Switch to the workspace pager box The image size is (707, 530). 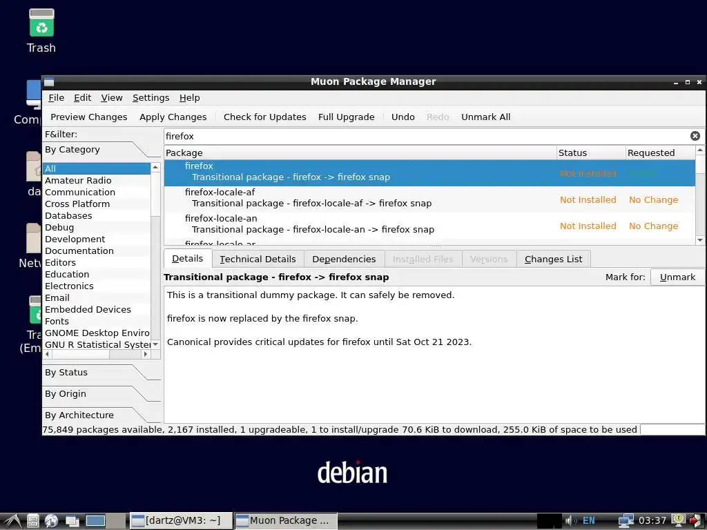point(95,520)
